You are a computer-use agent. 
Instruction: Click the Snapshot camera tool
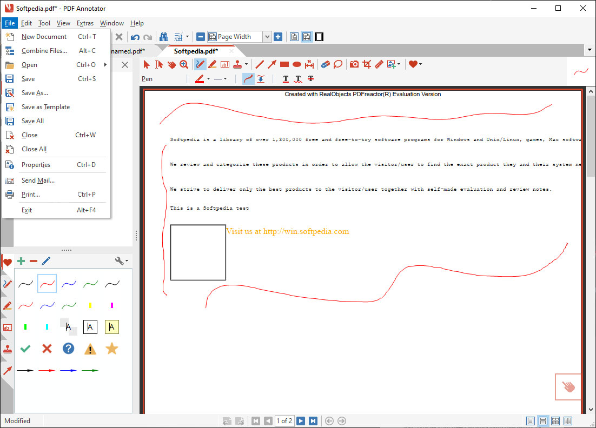tap(354, 64)
